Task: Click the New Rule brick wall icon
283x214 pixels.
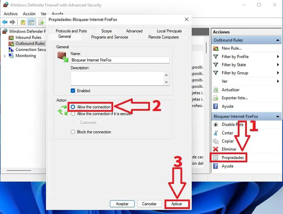Action: pos(216,48)
